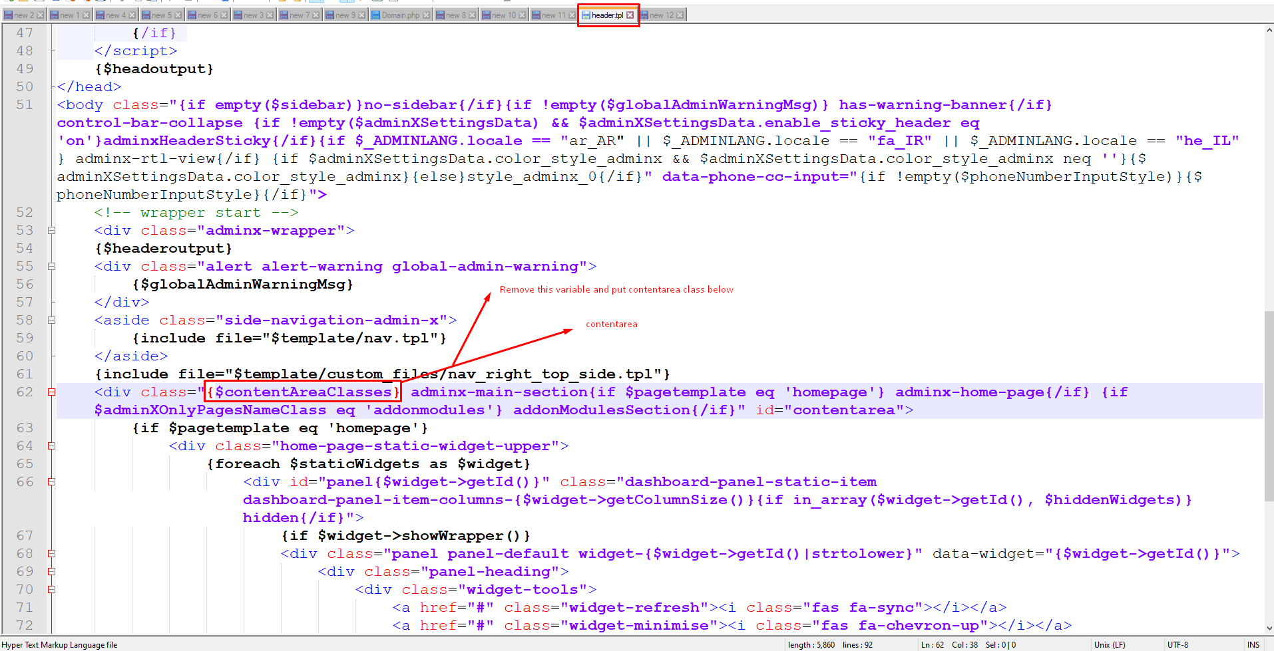Click the vertical scrollbar thumb
This screenshot has height=651, width=1274.
tap(1269, 406)
